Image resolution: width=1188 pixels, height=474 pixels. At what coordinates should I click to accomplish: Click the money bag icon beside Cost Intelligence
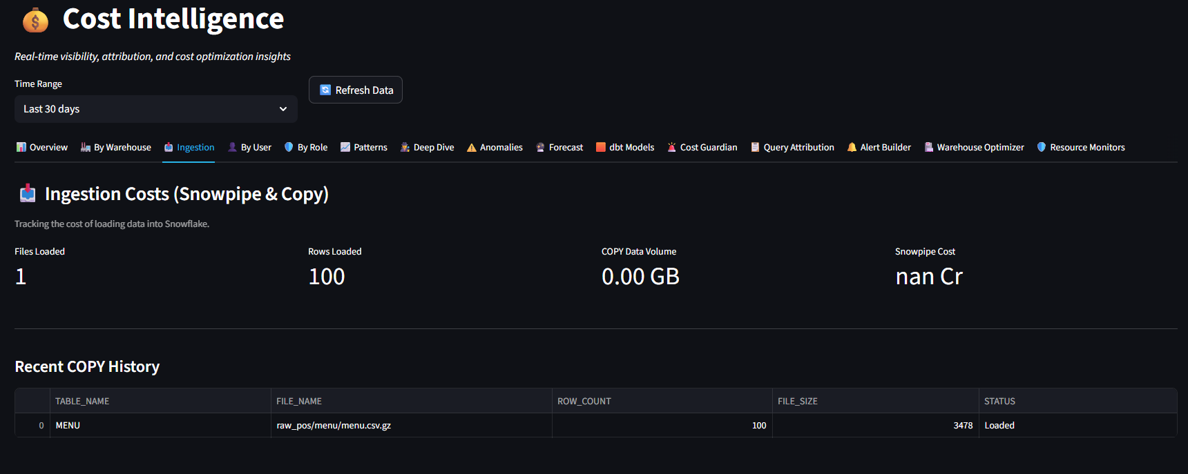click(35, 21)
